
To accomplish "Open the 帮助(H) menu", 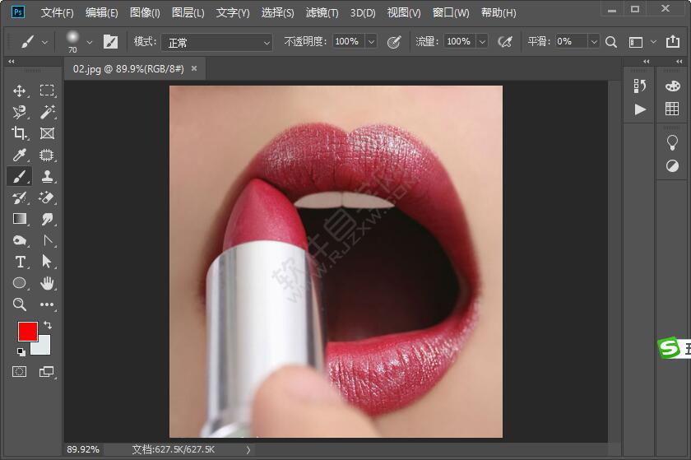I will [x=499, y=13].
